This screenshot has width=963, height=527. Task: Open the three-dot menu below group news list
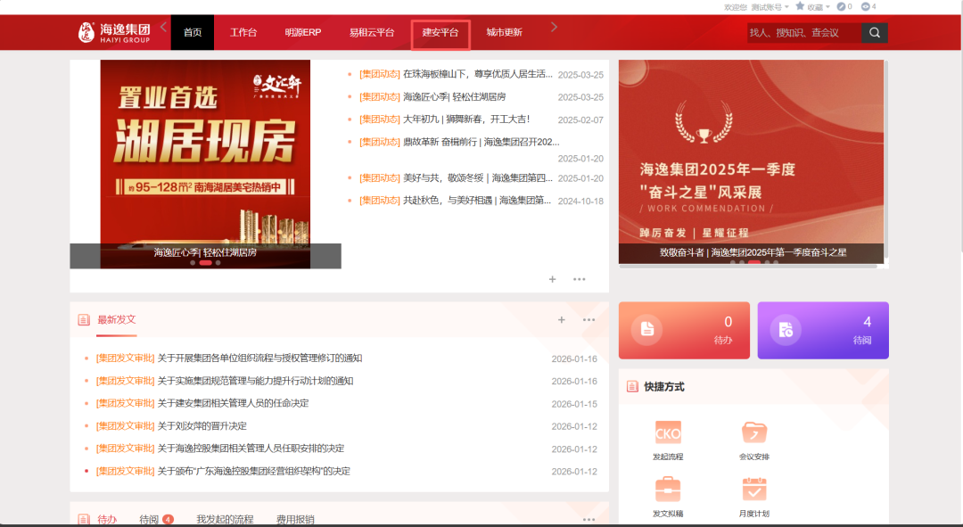(580, 279)
